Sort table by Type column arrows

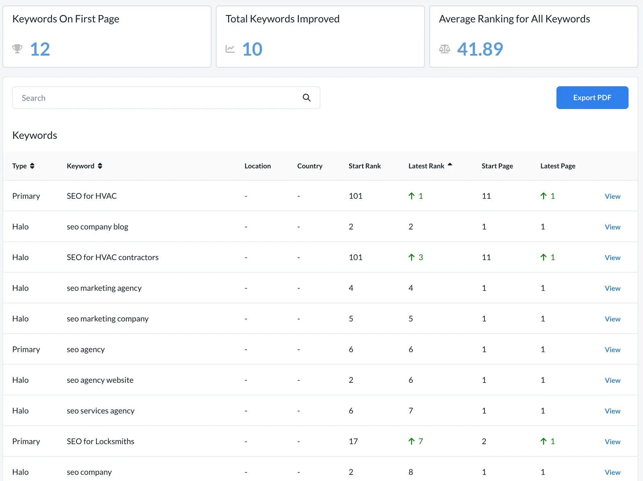point(32,166)
